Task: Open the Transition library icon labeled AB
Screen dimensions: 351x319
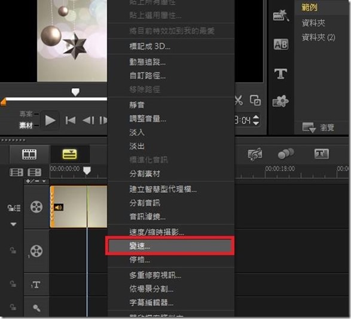Action: point(280,44)
